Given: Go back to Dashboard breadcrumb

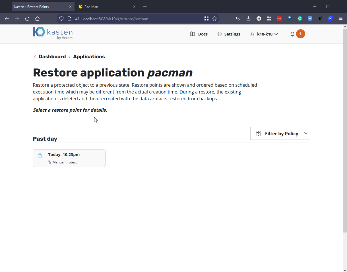Looking at the screenshot, I should [52, 57].
